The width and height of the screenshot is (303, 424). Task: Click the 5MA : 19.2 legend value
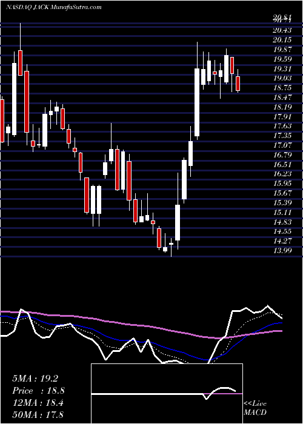pyautogui.click(x=35, y=379)
